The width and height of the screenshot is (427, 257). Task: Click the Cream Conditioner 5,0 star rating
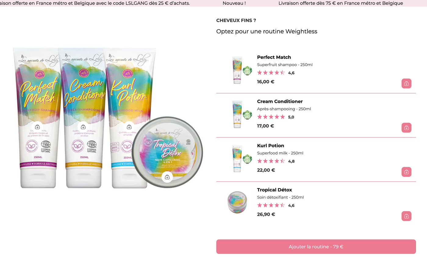276,117
